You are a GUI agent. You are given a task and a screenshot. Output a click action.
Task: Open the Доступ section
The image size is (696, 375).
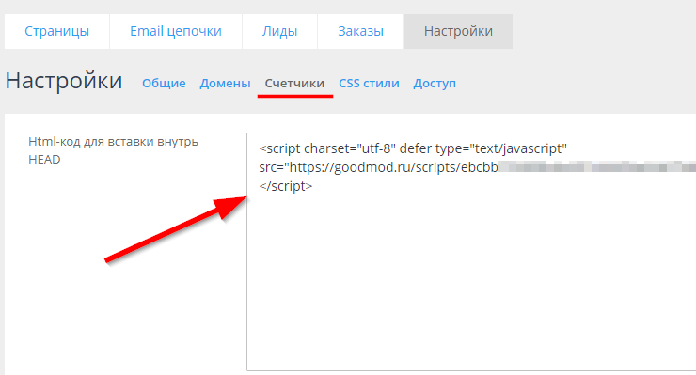[x=435, y=83]
